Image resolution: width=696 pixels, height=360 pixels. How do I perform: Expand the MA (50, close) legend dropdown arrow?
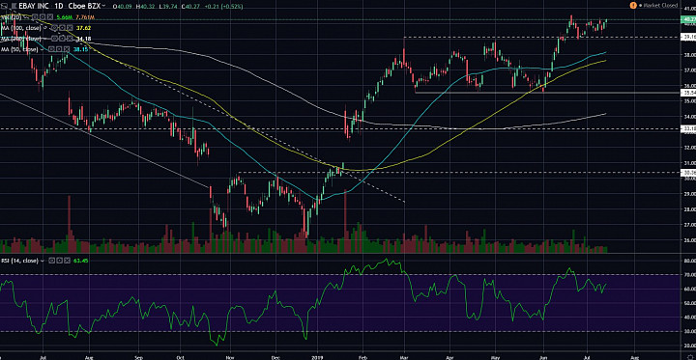tap(43, 49)
